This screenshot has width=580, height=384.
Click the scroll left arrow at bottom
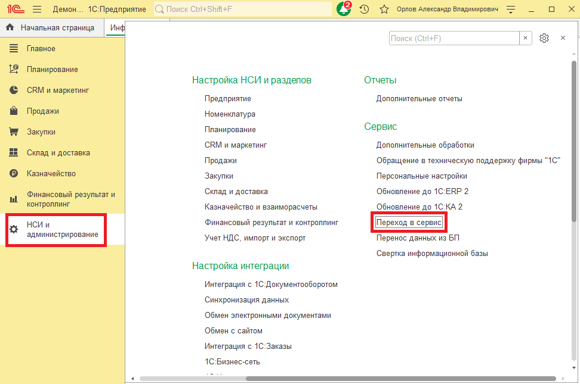(x=132, y=379)
